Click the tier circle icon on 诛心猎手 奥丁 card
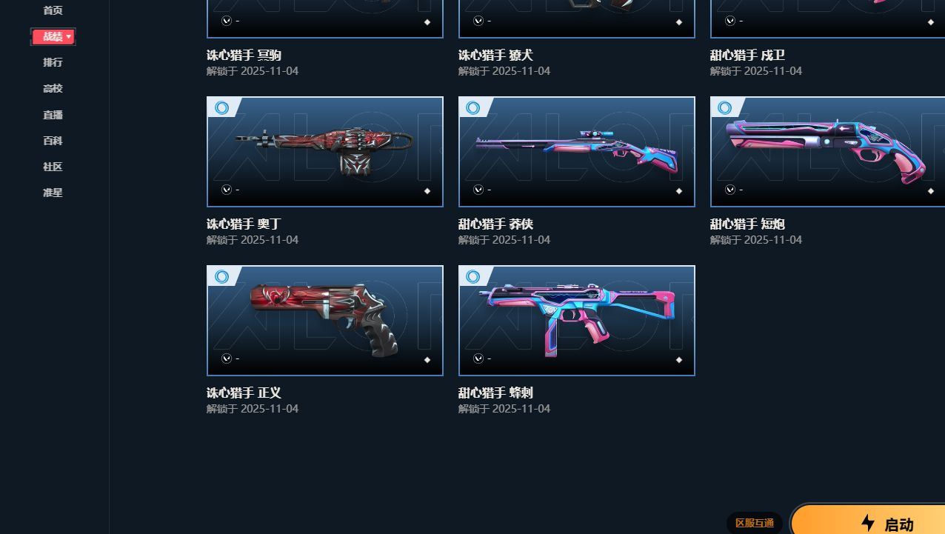The height and width of the screenshot is (534, 945). (x=221, y=108)
